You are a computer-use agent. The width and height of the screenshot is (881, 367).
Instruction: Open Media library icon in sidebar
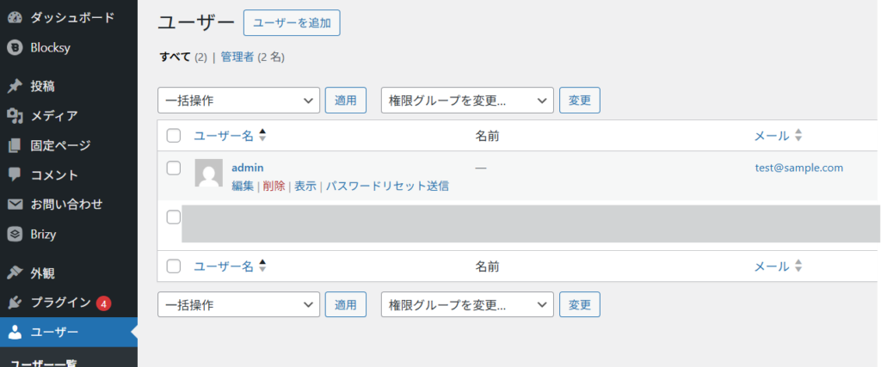coord(14,115)
